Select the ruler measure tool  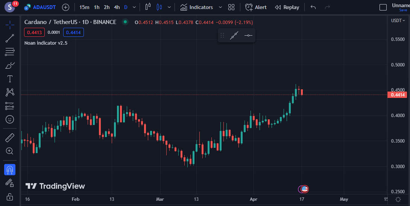coord(10,137)
